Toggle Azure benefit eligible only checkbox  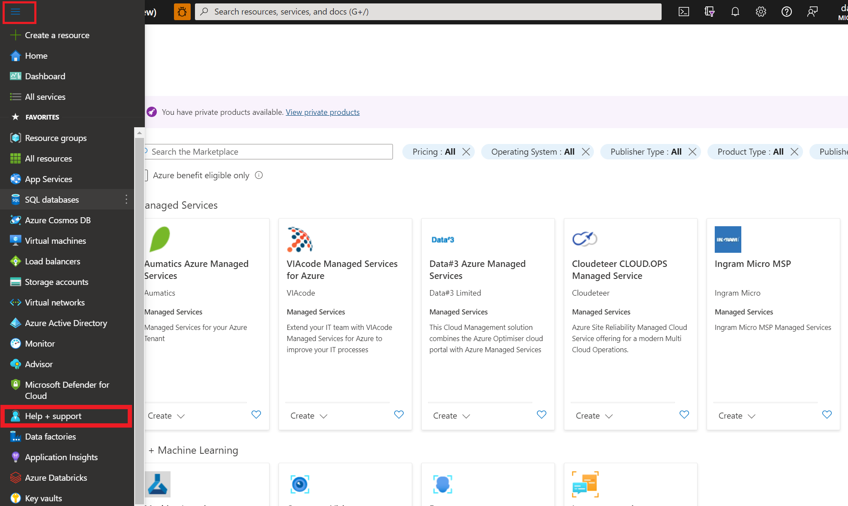tap(144, 175)
